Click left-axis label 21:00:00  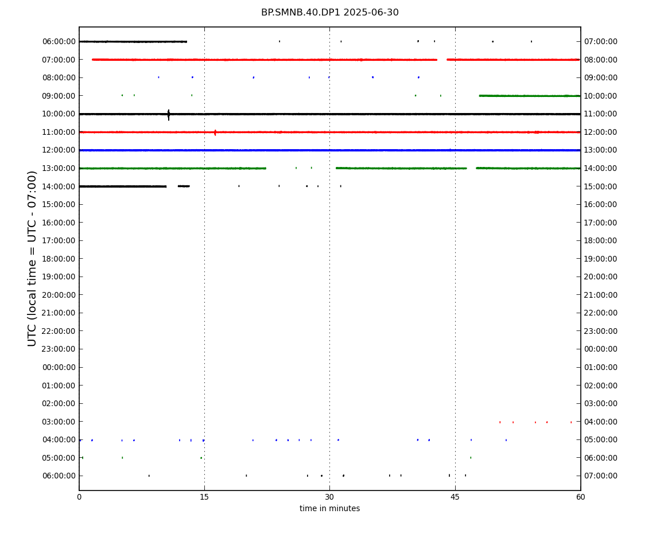(59, 313)
